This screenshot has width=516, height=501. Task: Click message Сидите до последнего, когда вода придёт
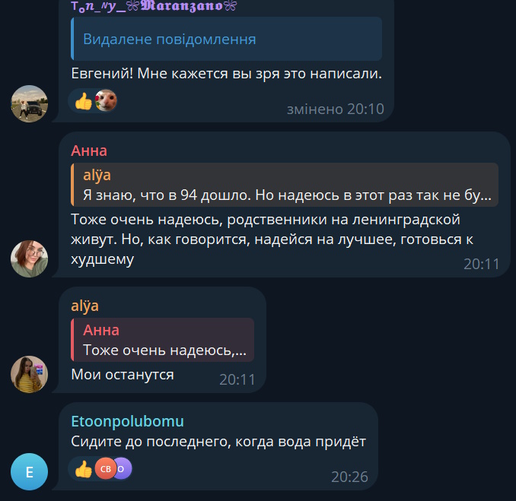tap(218, 442)
